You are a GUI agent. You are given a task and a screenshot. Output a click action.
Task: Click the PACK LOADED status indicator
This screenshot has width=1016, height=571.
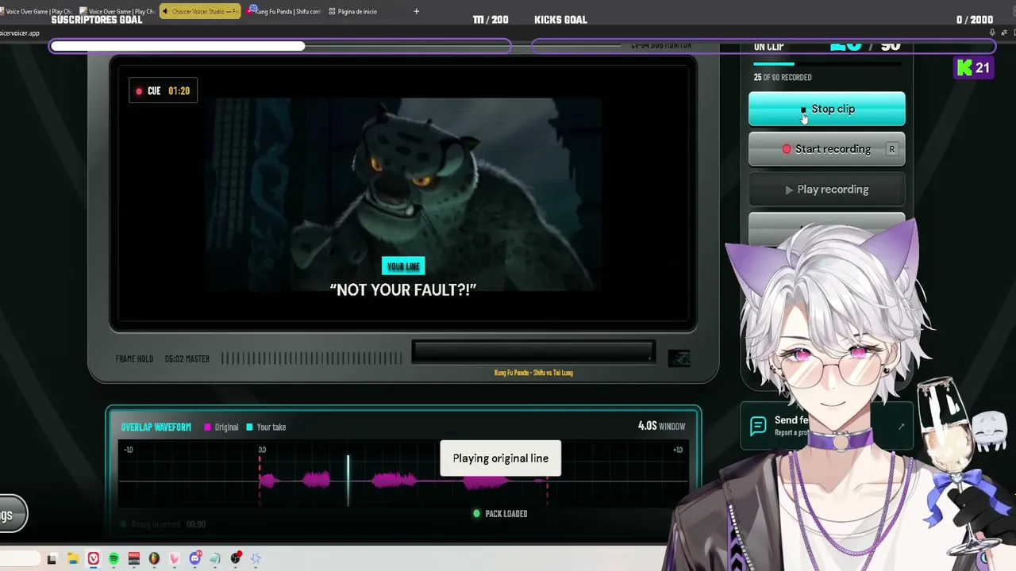[x=500, y=513]
